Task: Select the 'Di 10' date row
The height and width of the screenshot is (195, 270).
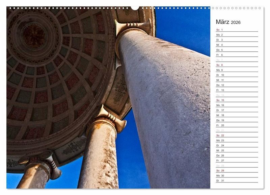Action: pyautogui.click(x=237, y=75)
